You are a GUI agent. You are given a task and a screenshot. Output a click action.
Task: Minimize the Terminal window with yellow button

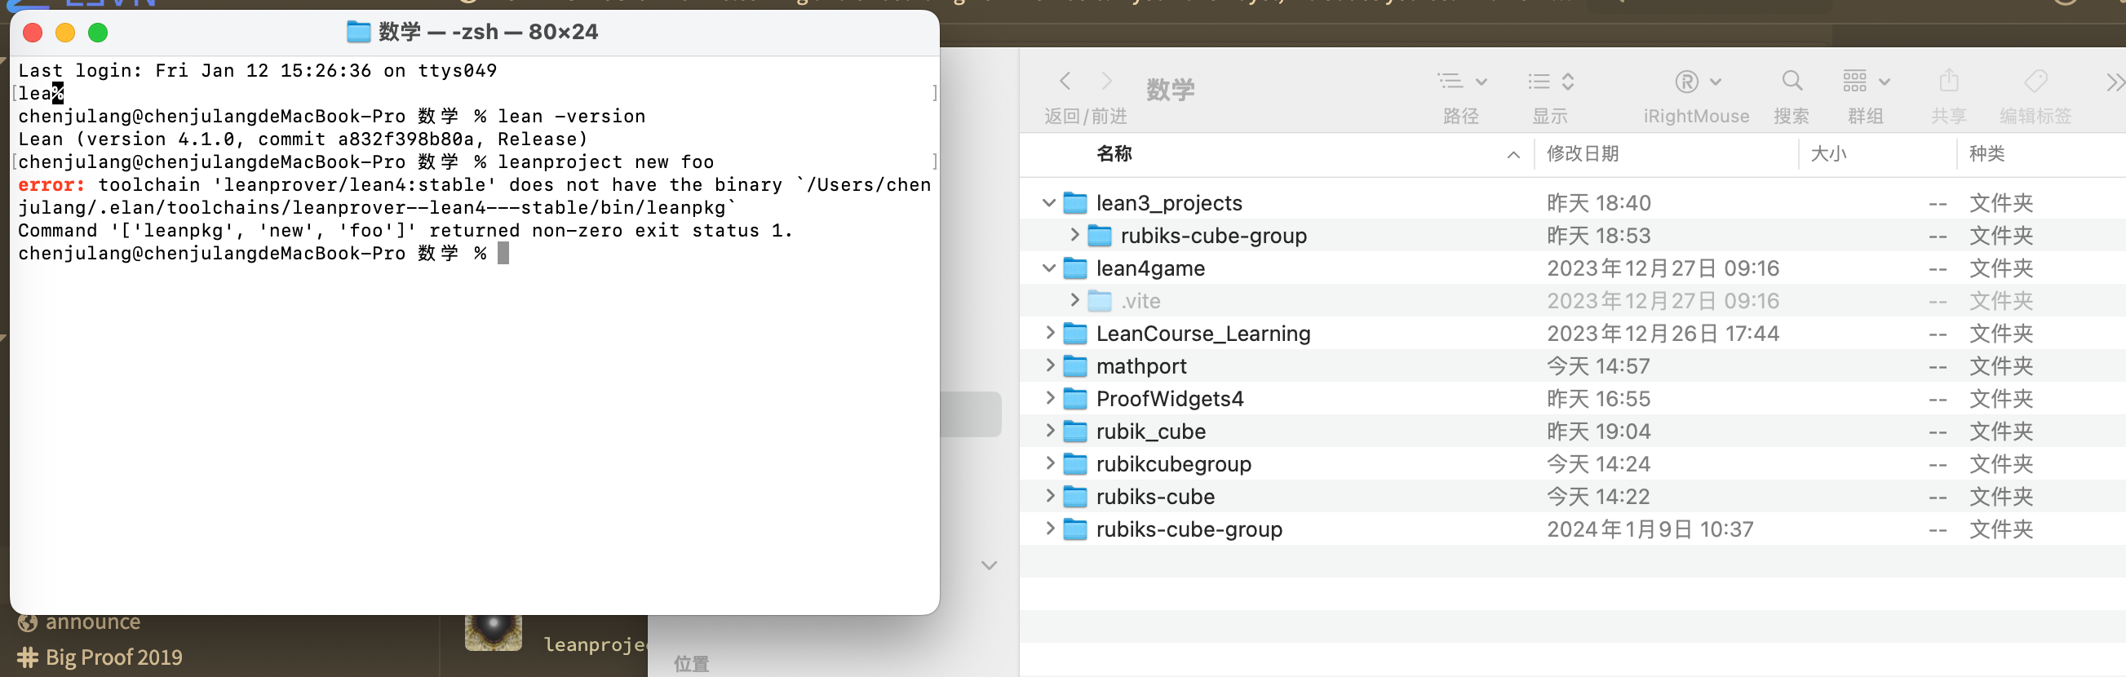[65, 32]
